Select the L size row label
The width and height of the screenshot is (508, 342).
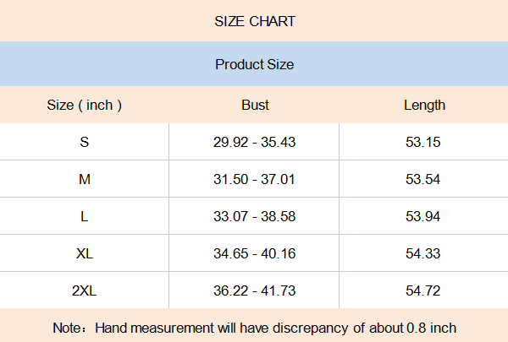(85, 216)
